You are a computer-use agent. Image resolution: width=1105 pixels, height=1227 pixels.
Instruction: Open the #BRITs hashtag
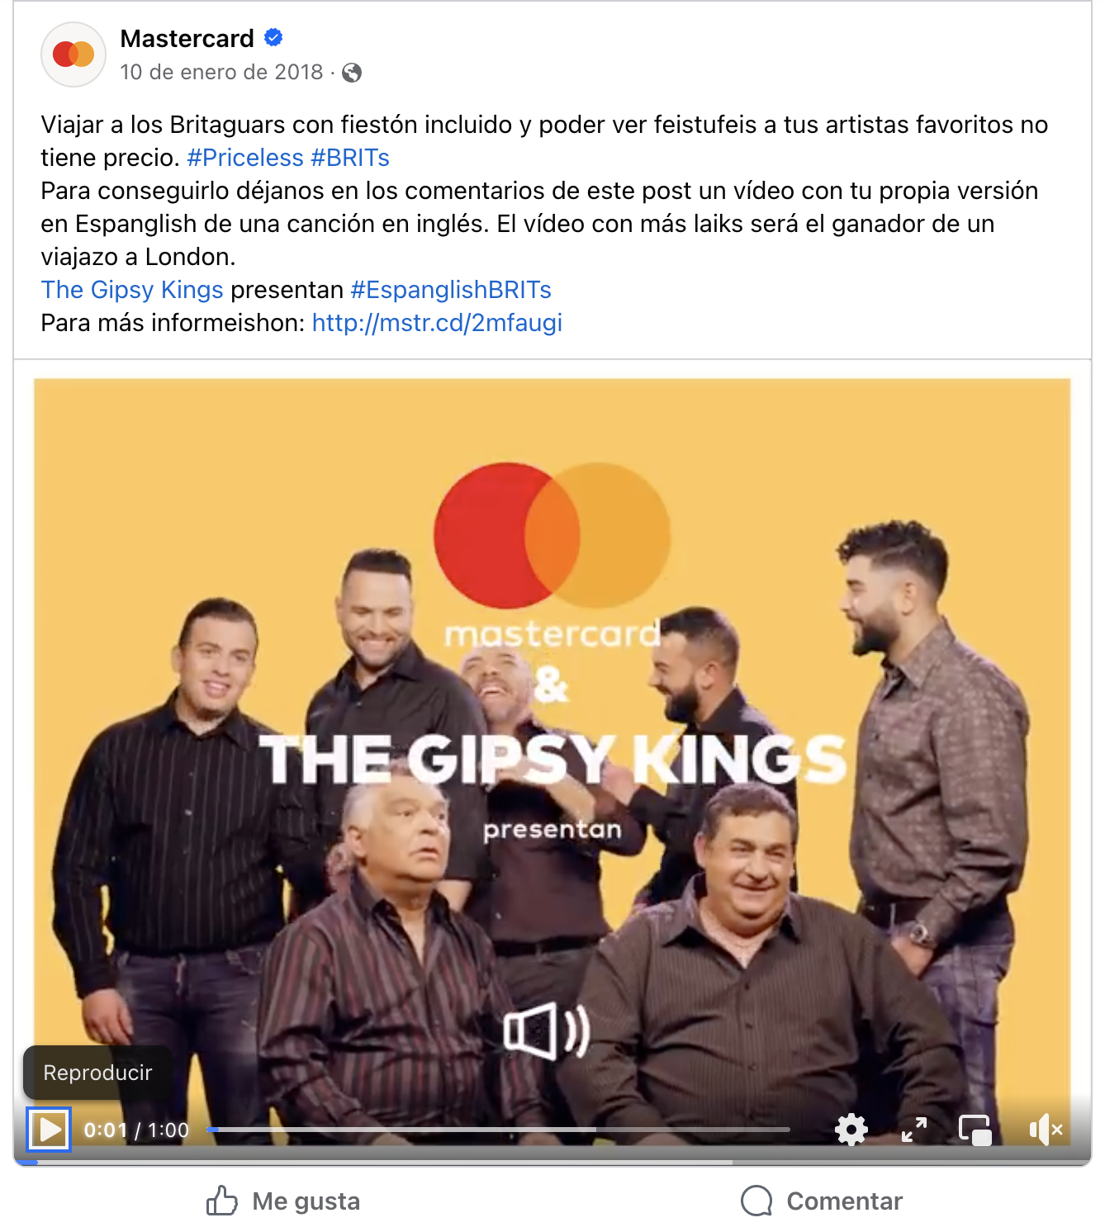click(x=350, y=158)
